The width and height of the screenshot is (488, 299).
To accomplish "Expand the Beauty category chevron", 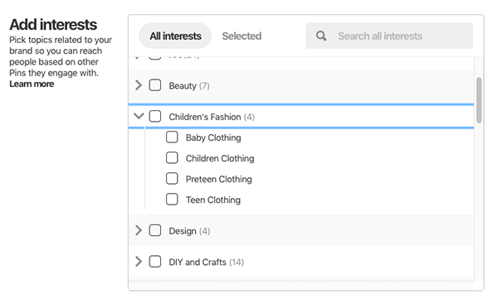I will (139, 85).
